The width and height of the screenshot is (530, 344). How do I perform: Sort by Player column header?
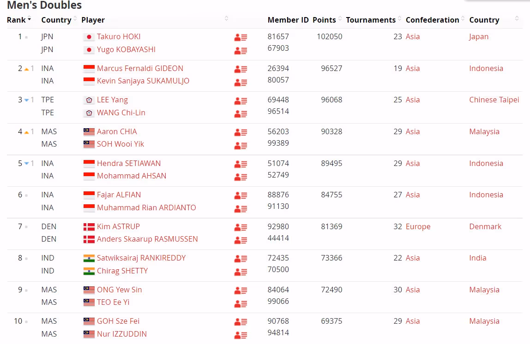(93, 20)
